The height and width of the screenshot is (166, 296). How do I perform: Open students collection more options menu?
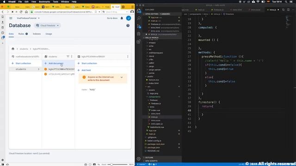tap(72, 56)
